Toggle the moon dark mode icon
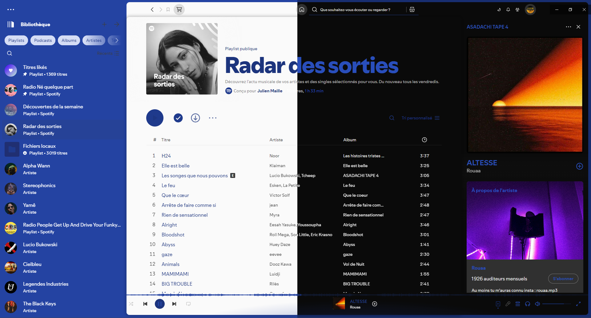This screenshot has height=318, width=591. point(499,10)
